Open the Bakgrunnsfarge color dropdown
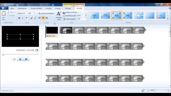The height and width of the screenshot is (96, 171). coord(71,12)
